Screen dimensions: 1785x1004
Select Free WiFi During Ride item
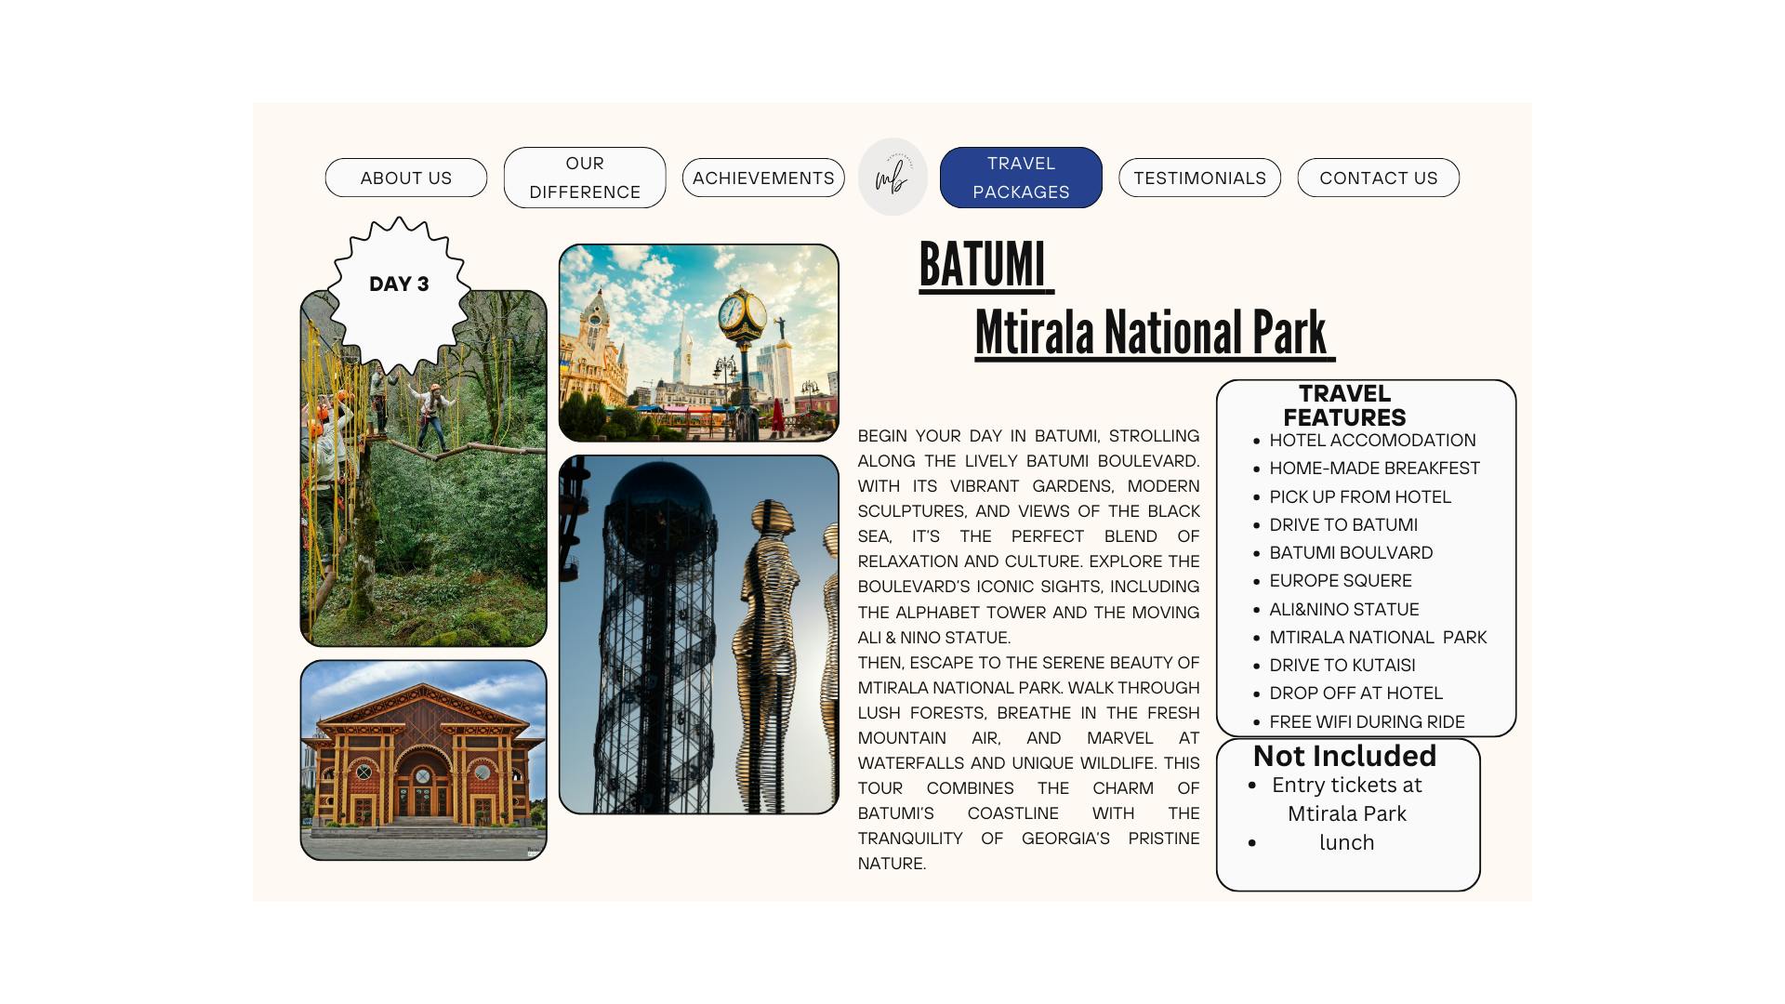click(x=1366, y=721)
